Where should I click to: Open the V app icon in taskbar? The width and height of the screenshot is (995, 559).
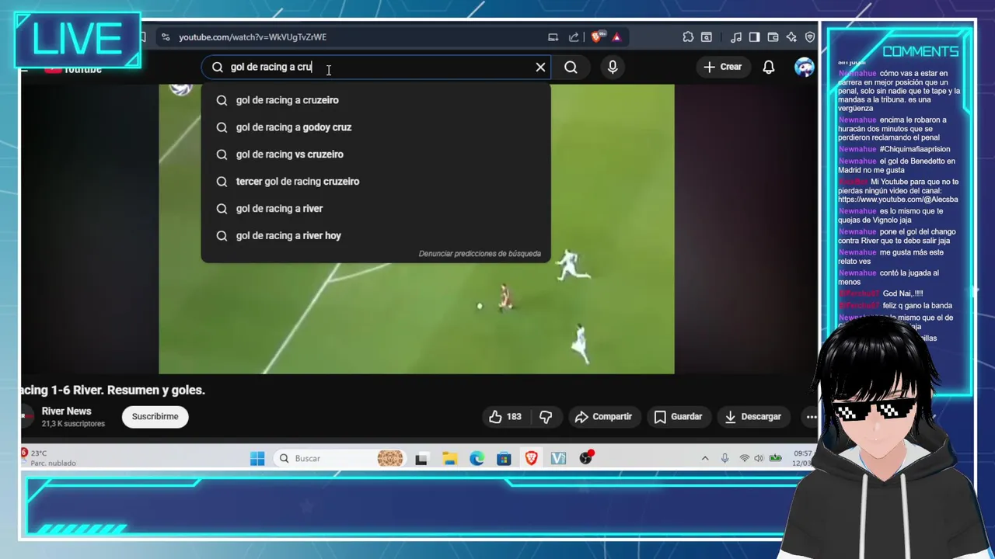[558, 459]
